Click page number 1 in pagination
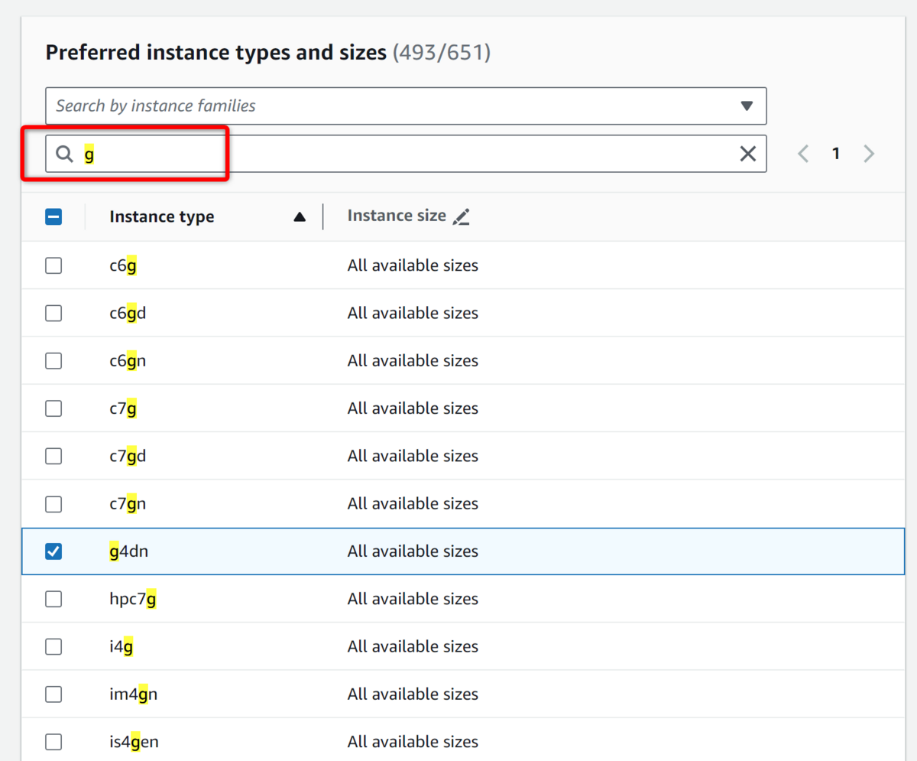 836,154
